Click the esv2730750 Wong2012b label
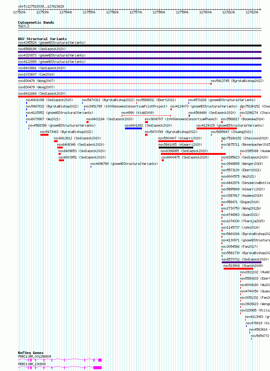Viewport: 270px width, 371px height. tap(241, 208)
